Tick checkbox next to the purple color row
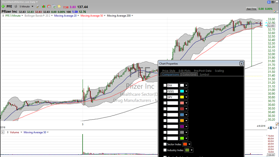 tap(165, 126)
